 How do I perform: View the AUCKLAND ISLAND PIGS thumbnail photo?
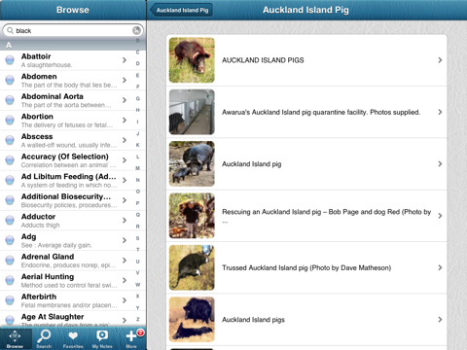pyautogui.click(x=192, y=60)
